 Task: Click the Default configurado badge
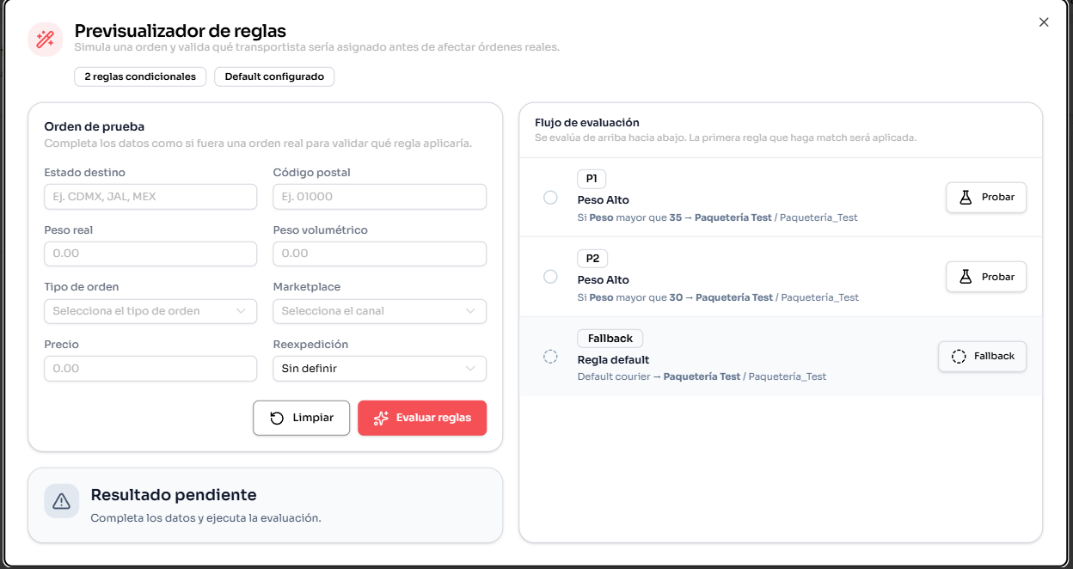tap(274, 76)
